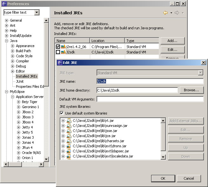The height and width of the screenshot is (187, 208).
Task: Select Installed JREs in the tree
Action: (x=27, y=76)
